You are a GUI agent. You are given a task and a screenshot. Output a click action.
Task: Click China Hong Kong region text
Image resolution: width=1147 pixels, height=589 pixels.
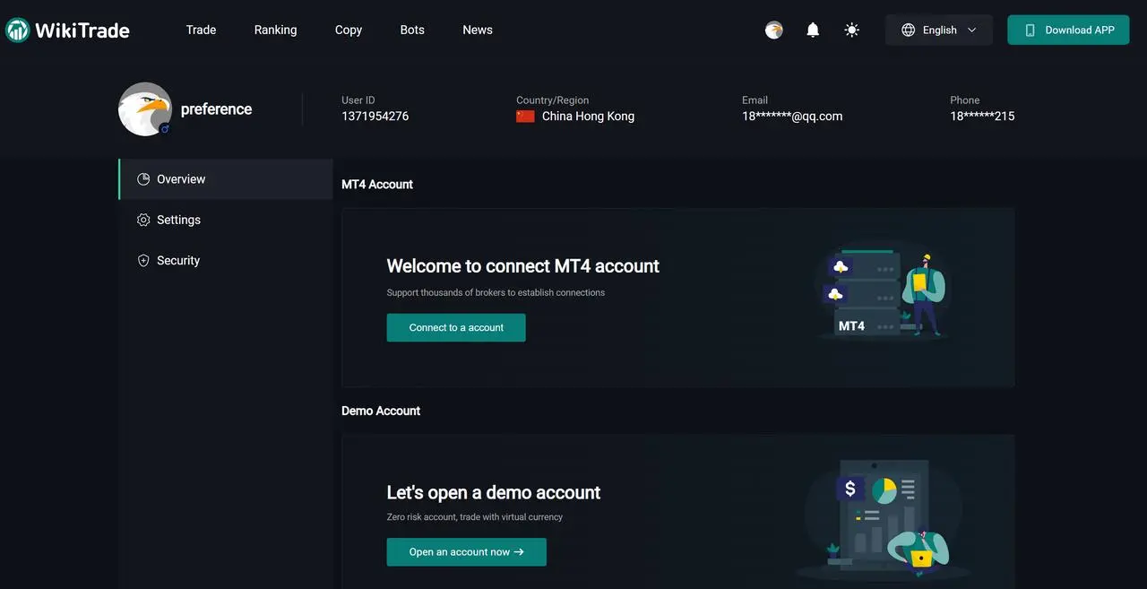click(588, 116)
